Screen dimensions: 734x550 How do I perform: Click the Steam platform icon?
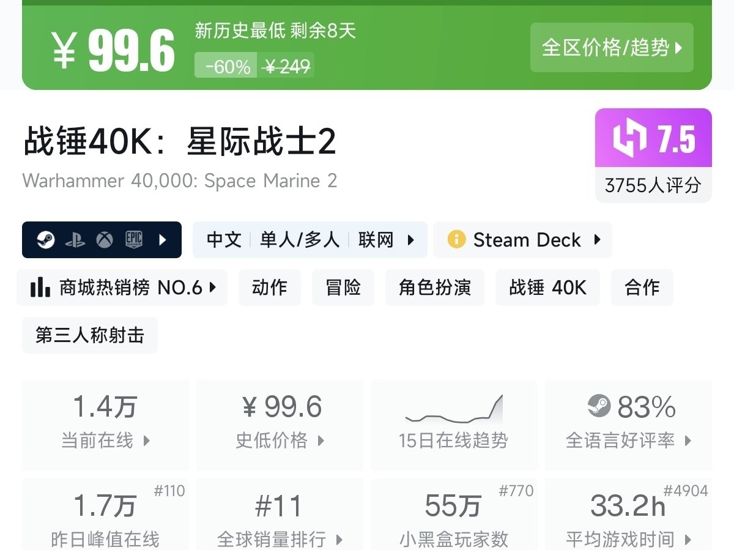tap(45, 240)
